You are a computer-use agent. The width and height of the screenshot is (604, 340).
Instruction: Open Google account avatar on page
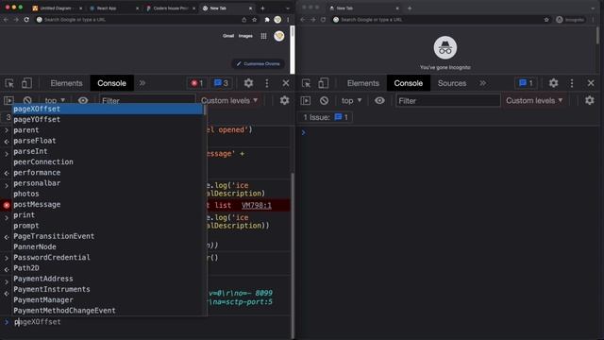pos(279,36)
